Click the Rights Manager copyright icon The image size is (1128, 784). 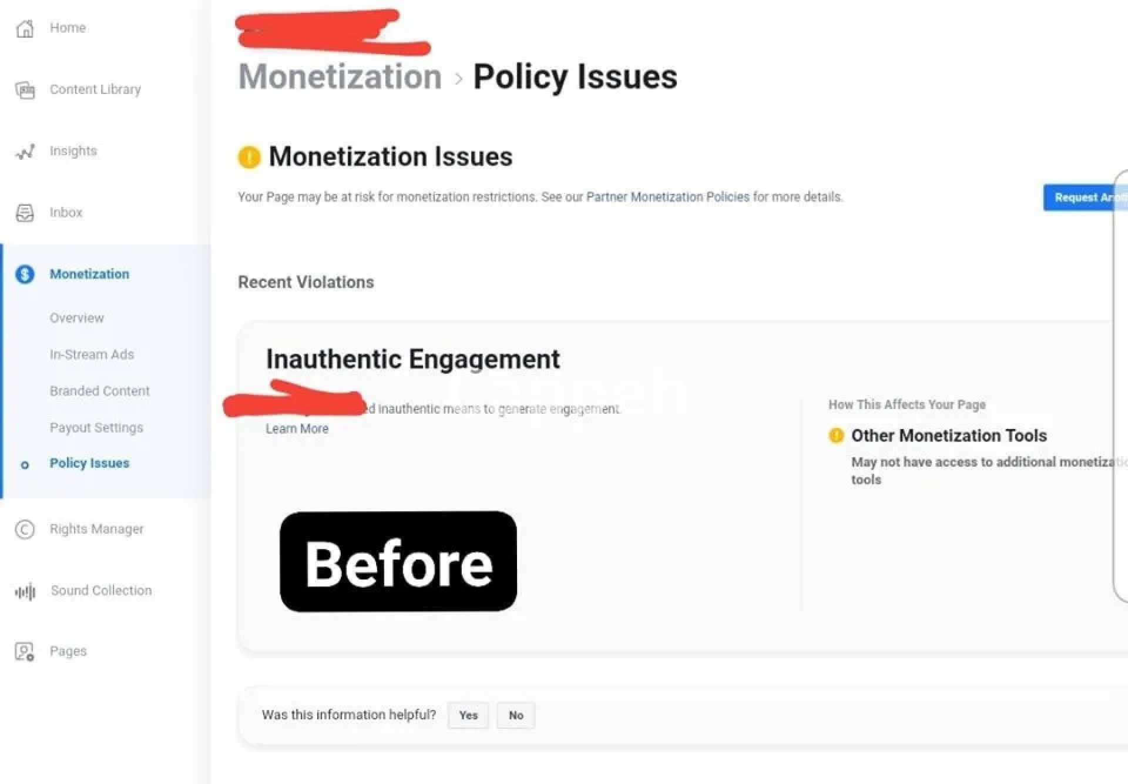(x=25, y=530)
